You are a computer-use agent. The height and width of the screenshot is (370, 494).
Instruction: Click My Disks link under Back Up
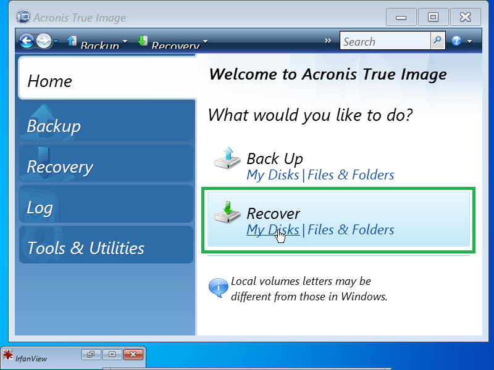pos(273,175)
